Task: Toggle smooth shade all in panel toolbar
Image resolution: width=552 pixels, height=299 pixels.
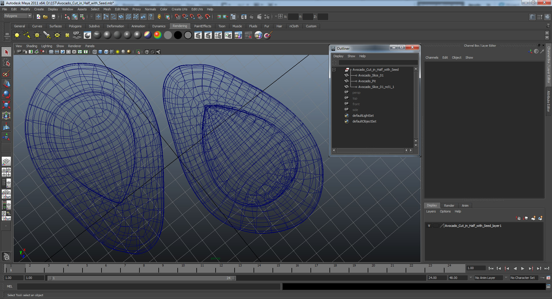Action: click(100, 52)
